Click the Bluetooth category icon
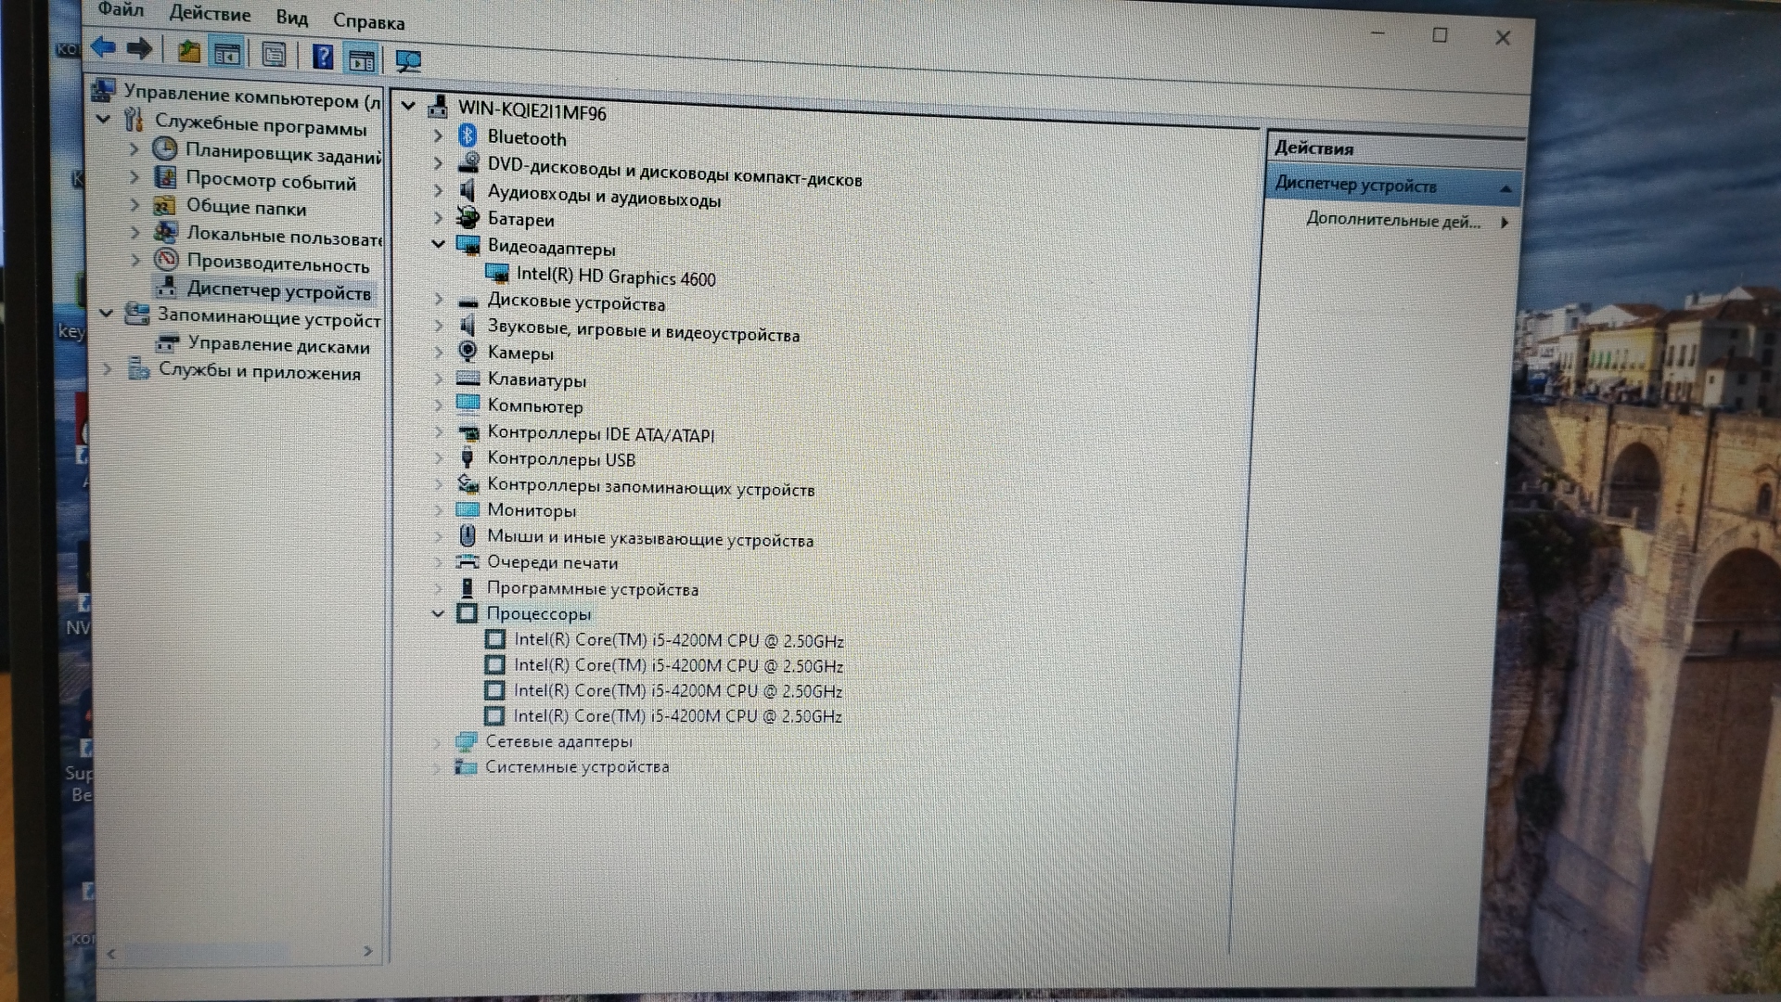The image size is (1781, 1002). (468, 136)
